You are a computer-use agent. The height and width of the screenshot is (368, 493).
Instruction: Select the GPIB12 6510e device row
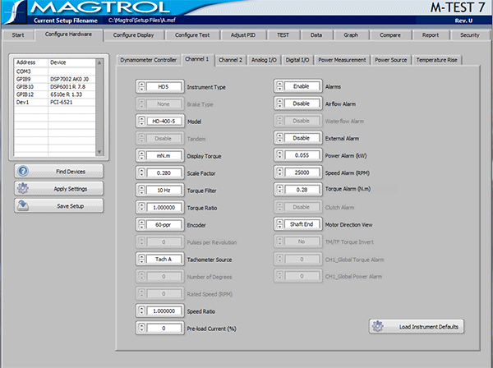[55, 94]
